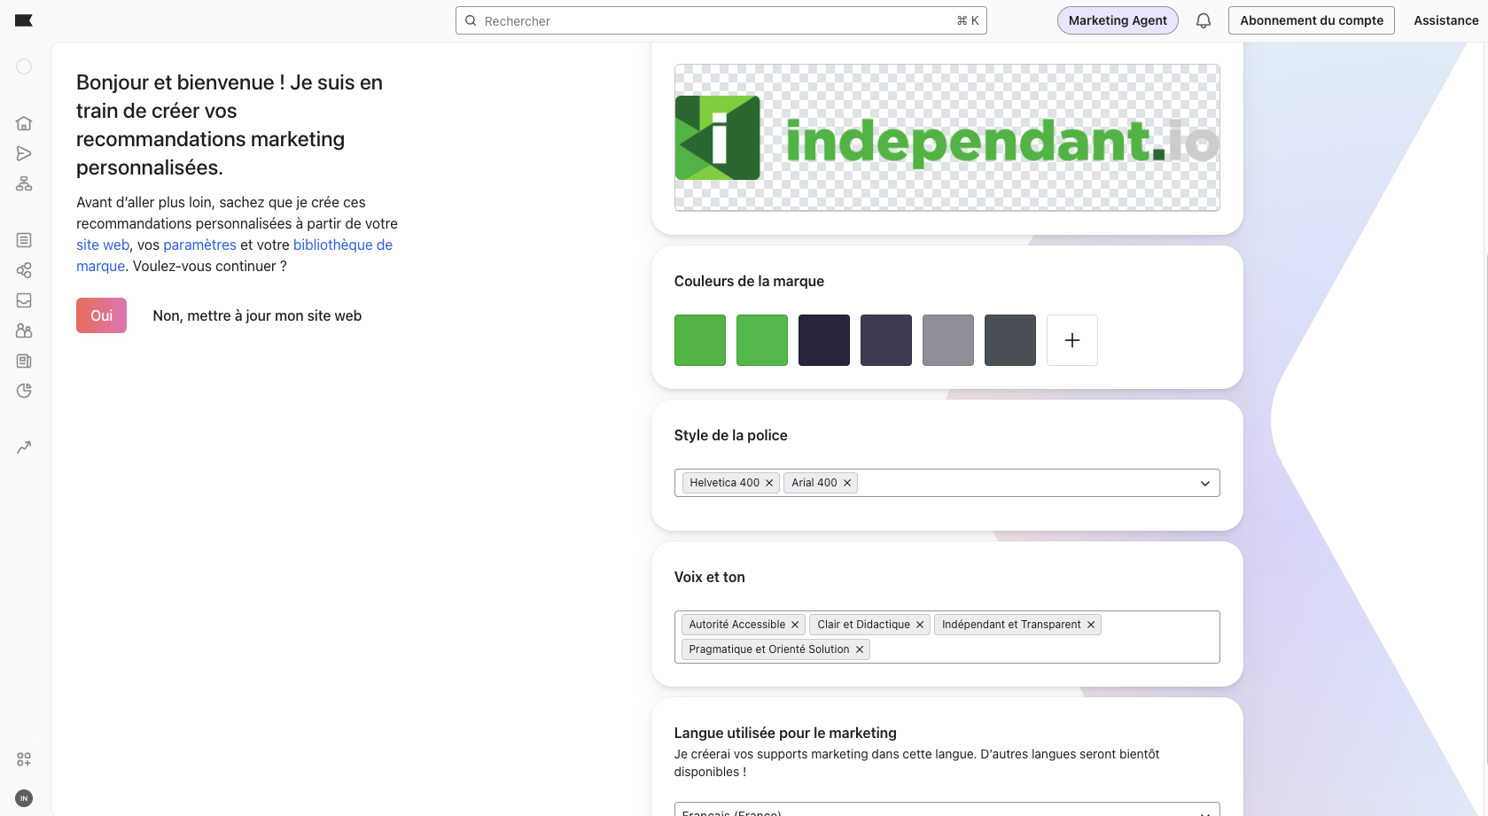Remove the Clair et Didactique tone tag
Screen dimensions: 1488x816
pos(920,625)
